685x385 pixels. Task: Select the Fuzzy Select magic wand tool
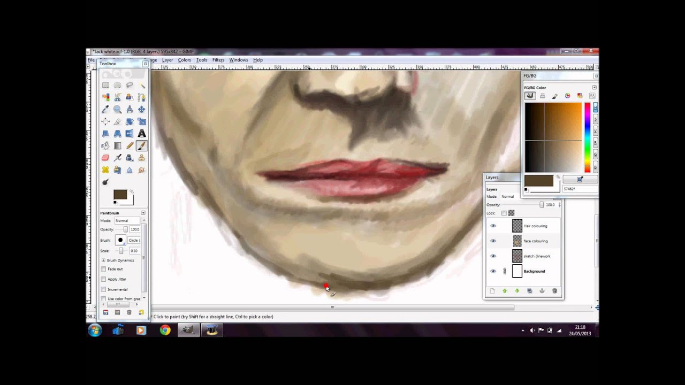pyautogui.click(x=142, y=85)
